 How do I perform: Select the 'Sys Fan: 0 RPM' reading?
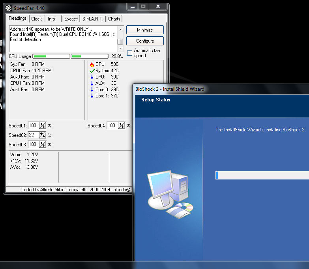pyautogui.click(x=27, y=64)
